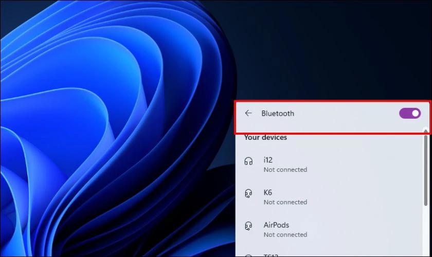Image resolution: width=432 pixels, height=257 pixels.
Task: Click the "Your devices" section header
Action: pyautogui.click(x=265, y=138)
